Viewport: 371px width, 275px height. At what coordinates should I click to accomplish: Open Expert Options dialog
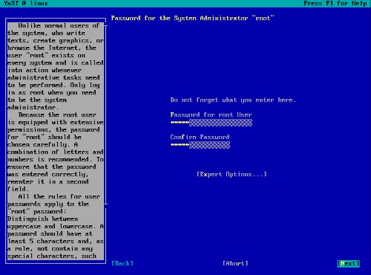pos(232,174)
